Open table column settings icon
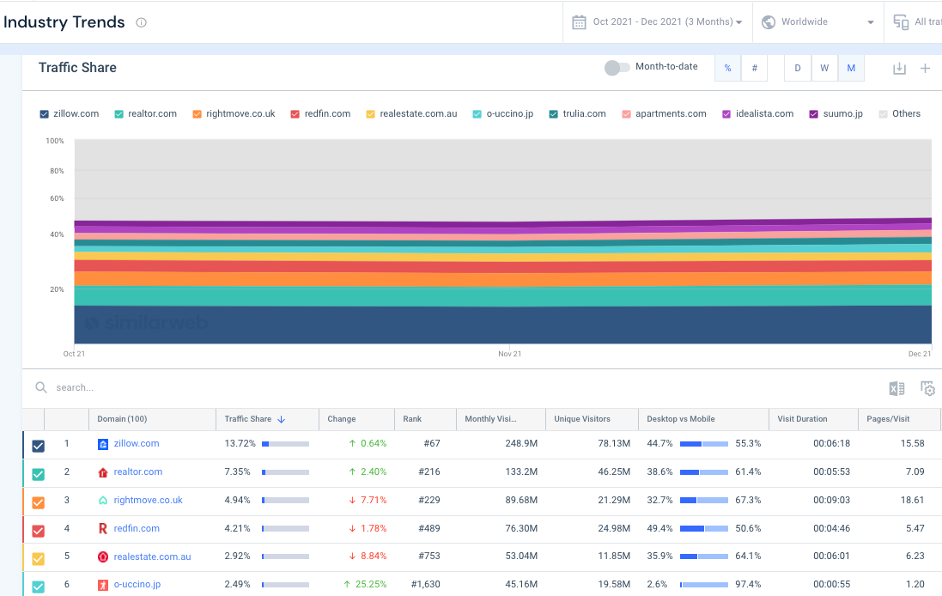This screenshot has width=942, height=596. click(x=927, y=389)
